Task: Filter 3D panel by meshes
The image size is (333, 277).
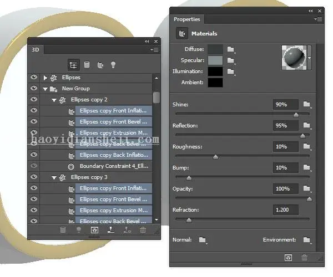Action: [x=87, y=65]
